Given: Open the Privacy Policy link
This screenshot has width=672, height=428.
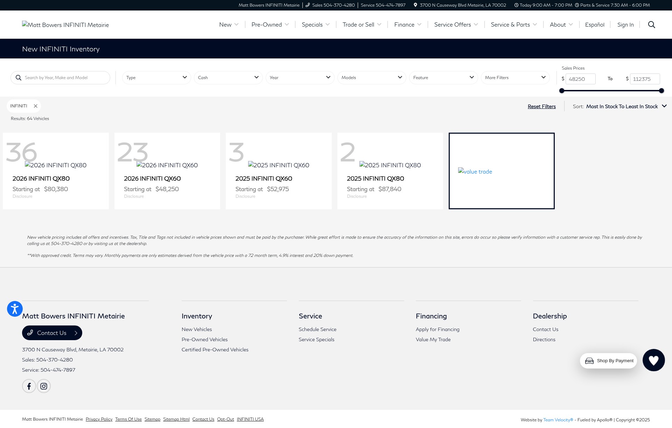Looking at the screenshot, I should click(x=99, y=419).
